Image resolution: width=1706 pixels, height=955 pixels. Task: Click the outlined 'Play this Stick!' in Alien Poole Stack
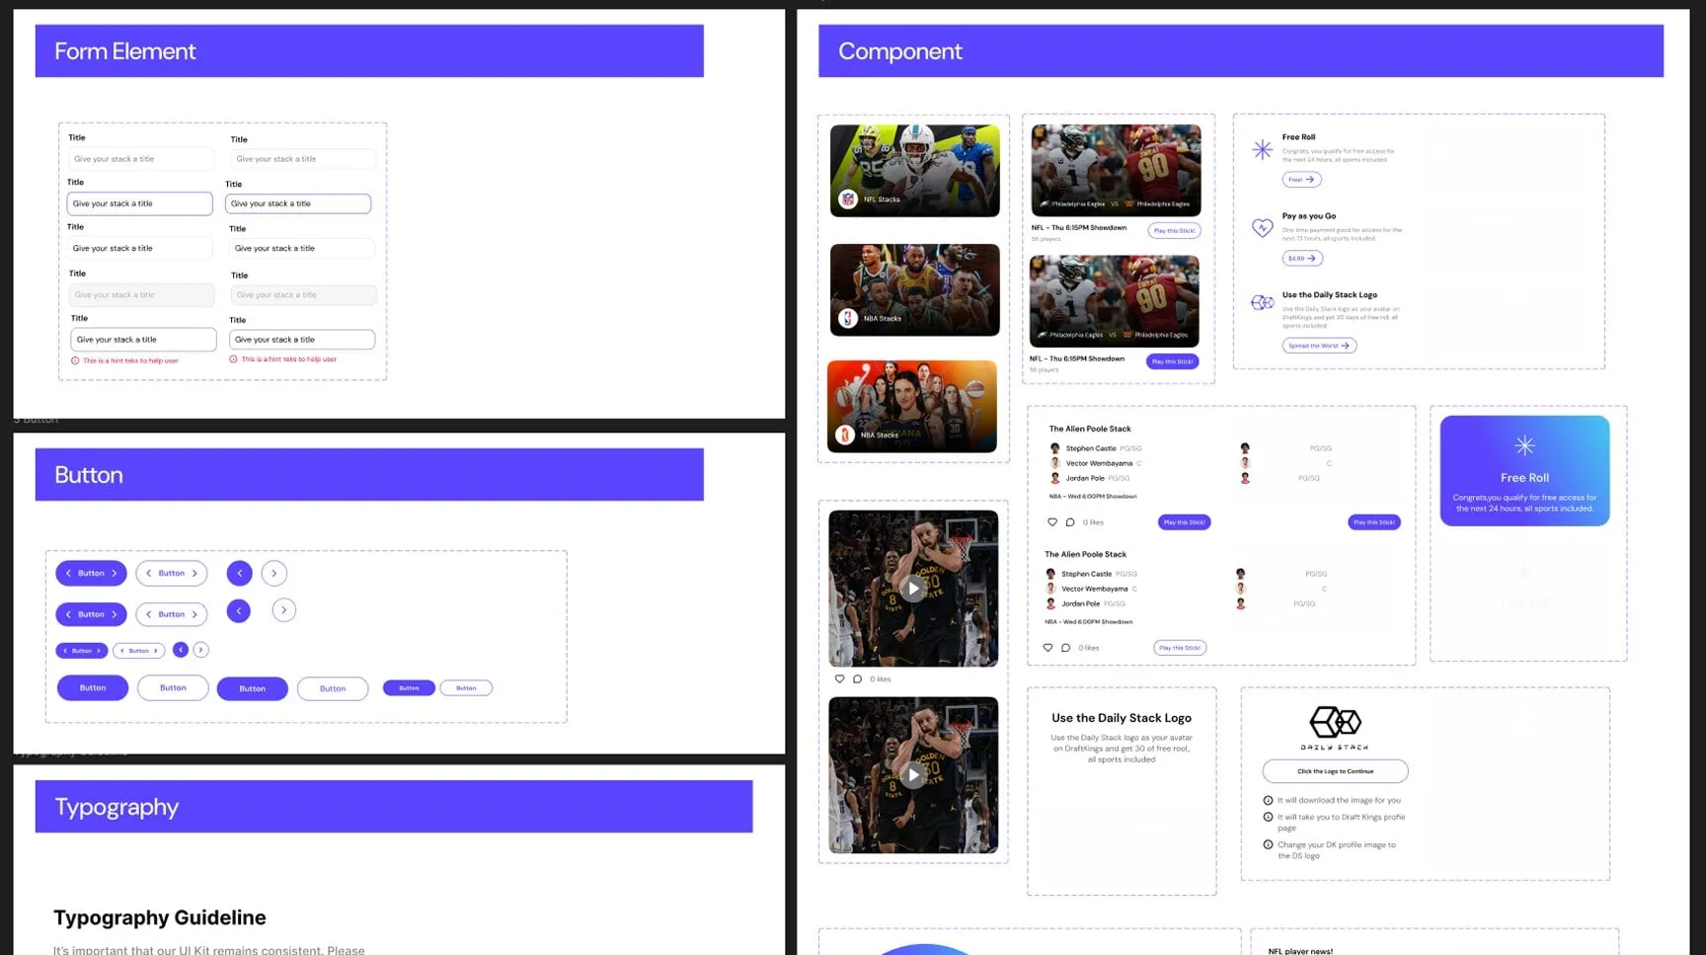pyautogui.click(x=1180, y=648)
